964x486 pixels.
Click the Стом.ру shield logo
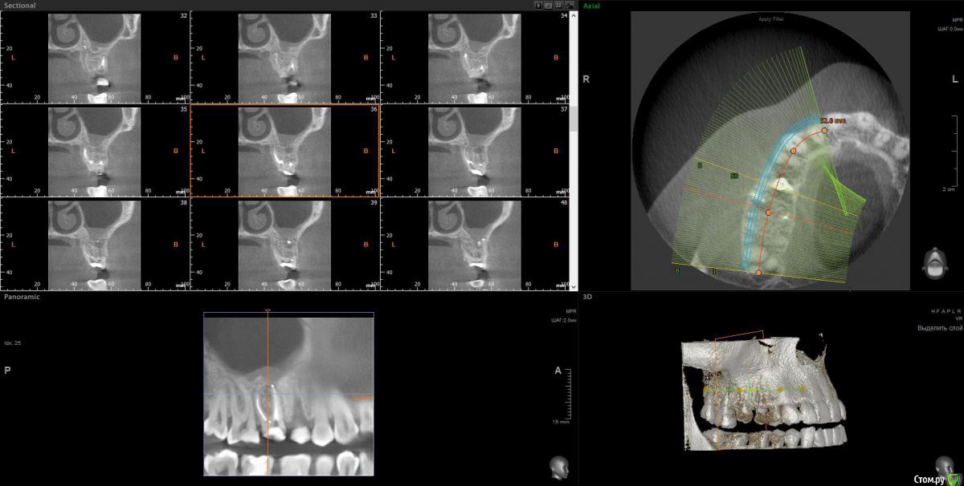[x=954, y=478]
